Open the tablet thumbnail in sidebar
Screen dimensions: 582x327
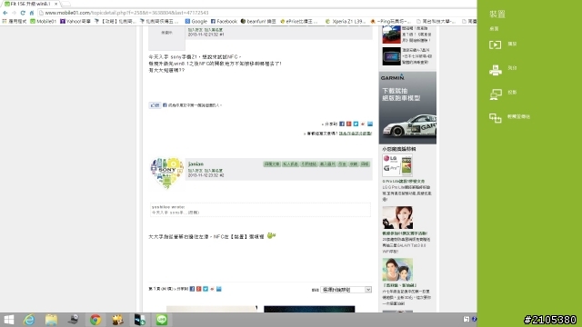point(392,56)
